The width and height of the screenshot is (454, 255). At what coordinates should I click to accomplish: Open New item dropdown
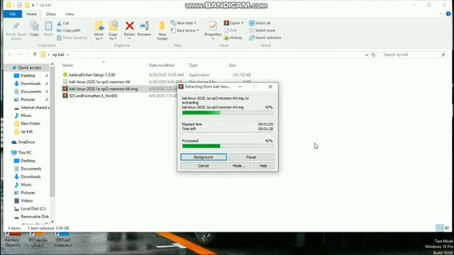coord(183,23)
